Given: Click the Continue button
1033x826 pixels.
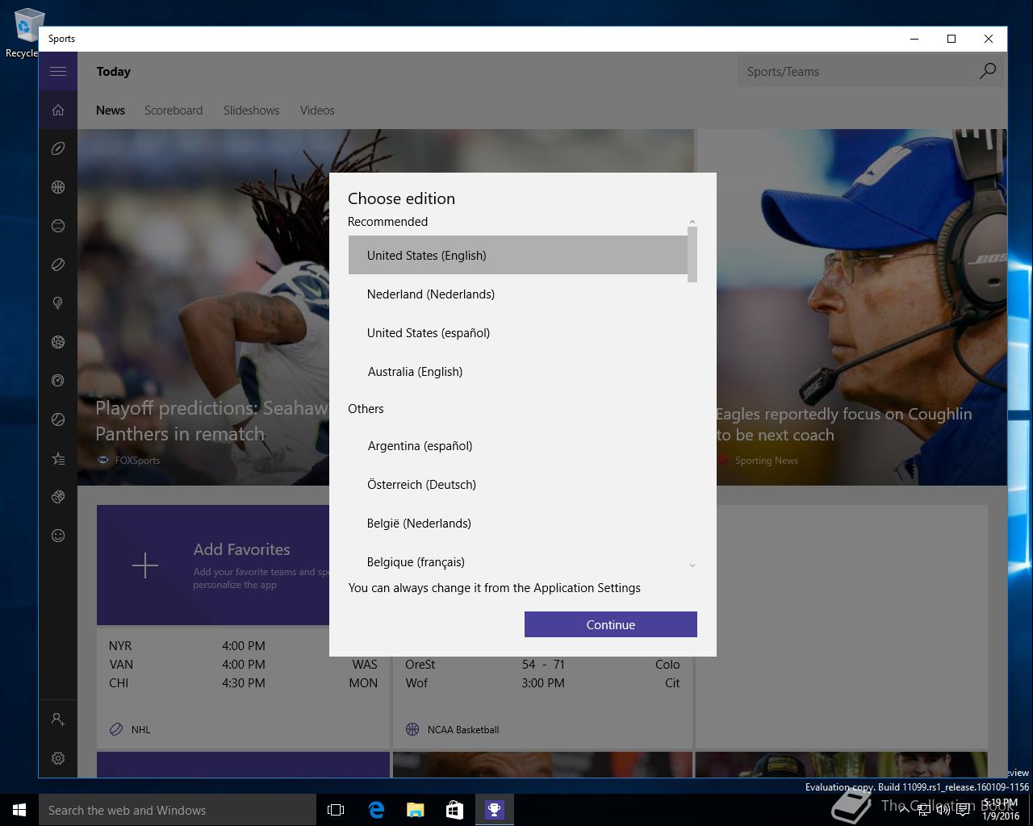Looking at the screenshot, I should coord(611,624).
